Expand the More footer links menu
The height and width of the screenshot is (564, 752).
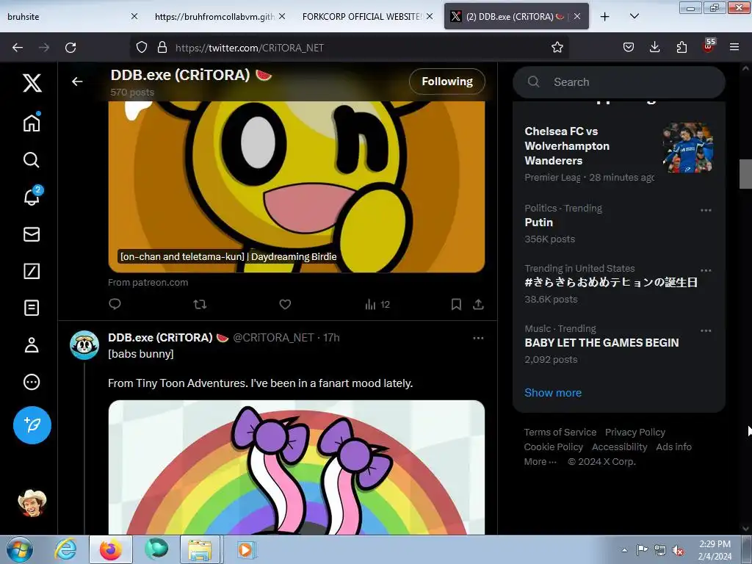click(x=540, y=461)
